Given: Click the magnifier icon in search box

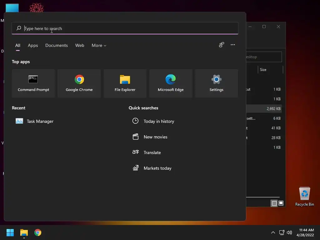Looking at the screenshot, I should (19, 28).
